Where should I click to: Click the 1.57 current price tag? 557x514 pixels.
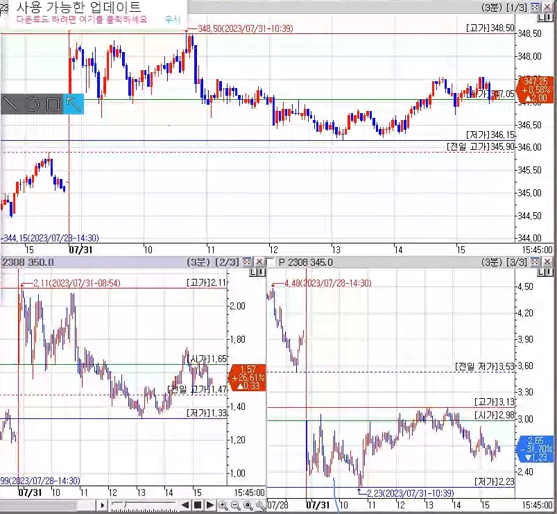(x=248, y=377)
